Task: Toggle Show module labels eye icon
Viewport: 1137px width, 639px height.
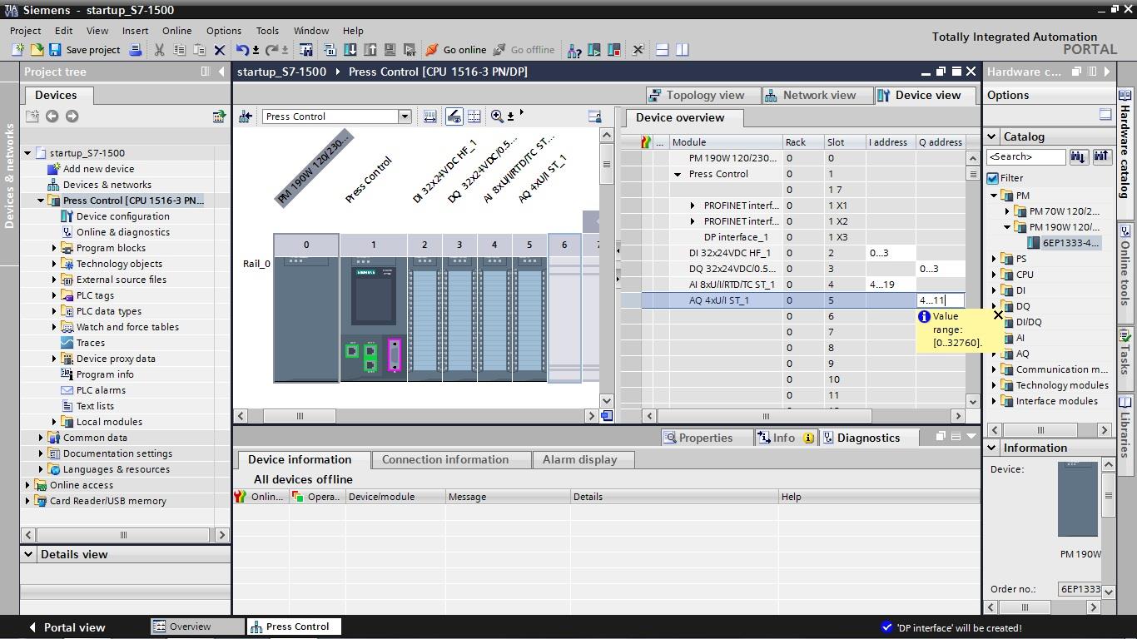Action: tap(454, 116)
